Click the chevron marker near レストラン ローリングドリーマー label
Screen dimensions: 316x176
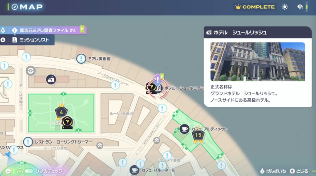pyautogui.click(x=100, y=145)
